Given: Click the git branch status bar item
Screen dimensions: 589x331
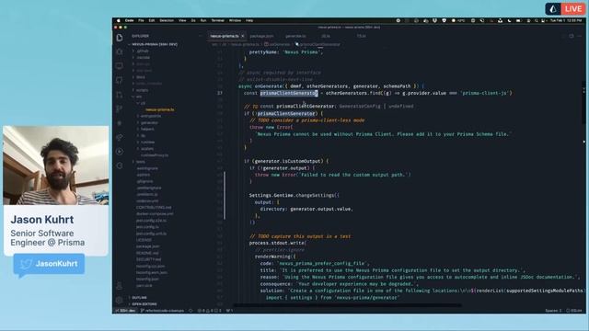Looking at the screenshot, I should [x=162, y=311].
